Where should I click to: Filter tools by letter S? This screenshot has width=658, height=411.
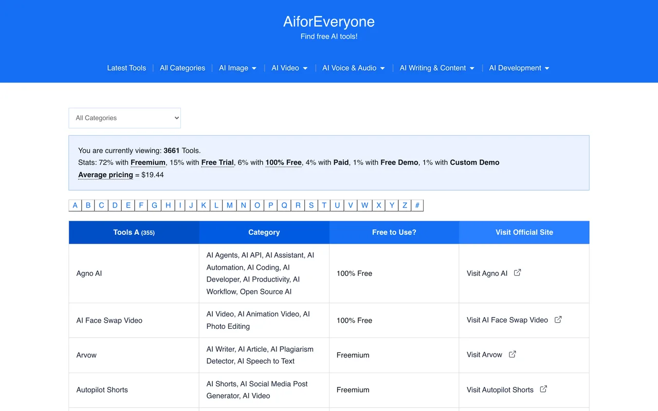coord(311,206)
